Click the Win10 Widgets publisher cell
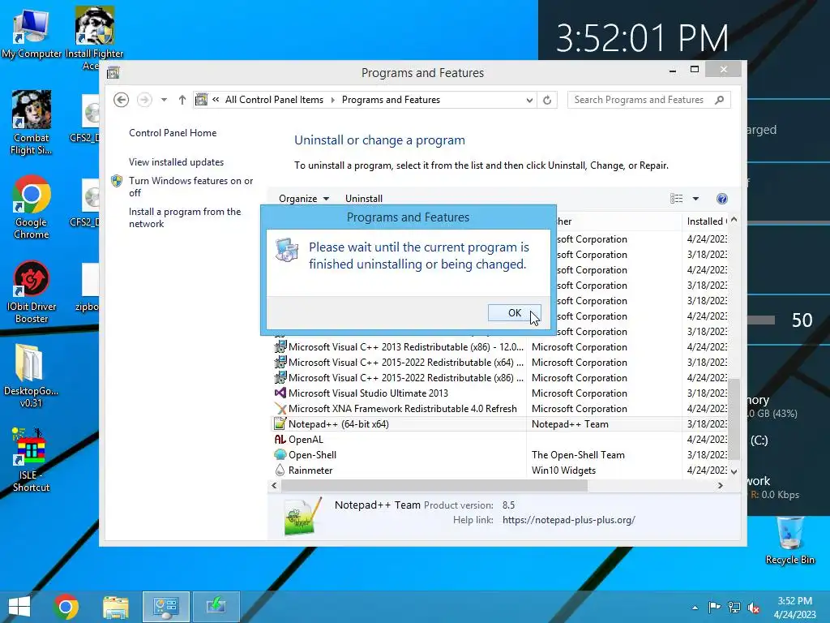830x623 pixels. (563, 470)
